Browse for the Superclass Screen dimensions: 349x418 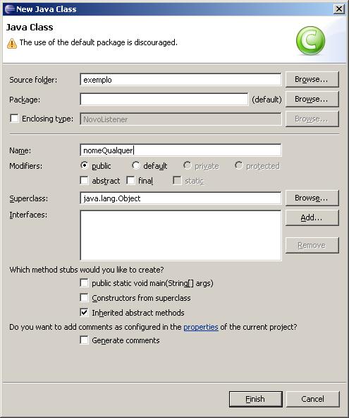312,198
